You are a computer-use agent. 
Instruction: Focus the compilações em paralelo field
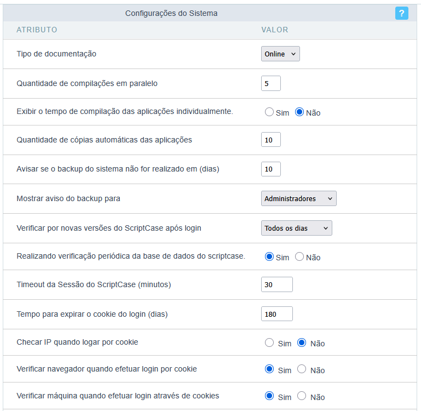[270, 83]
